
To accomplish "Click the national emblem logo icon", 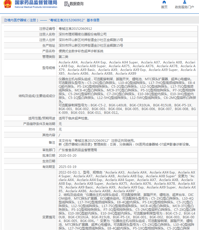I will (7, 4).
